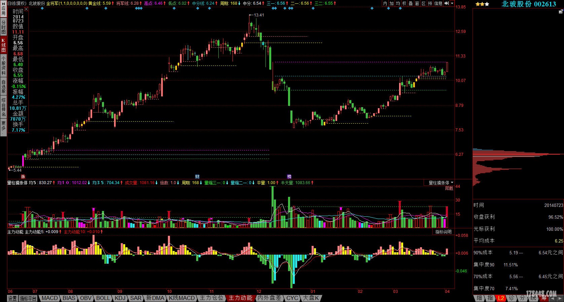Open the 更多 sidebar tab
This screenshot has height=302, width=564.
point(3,127)
